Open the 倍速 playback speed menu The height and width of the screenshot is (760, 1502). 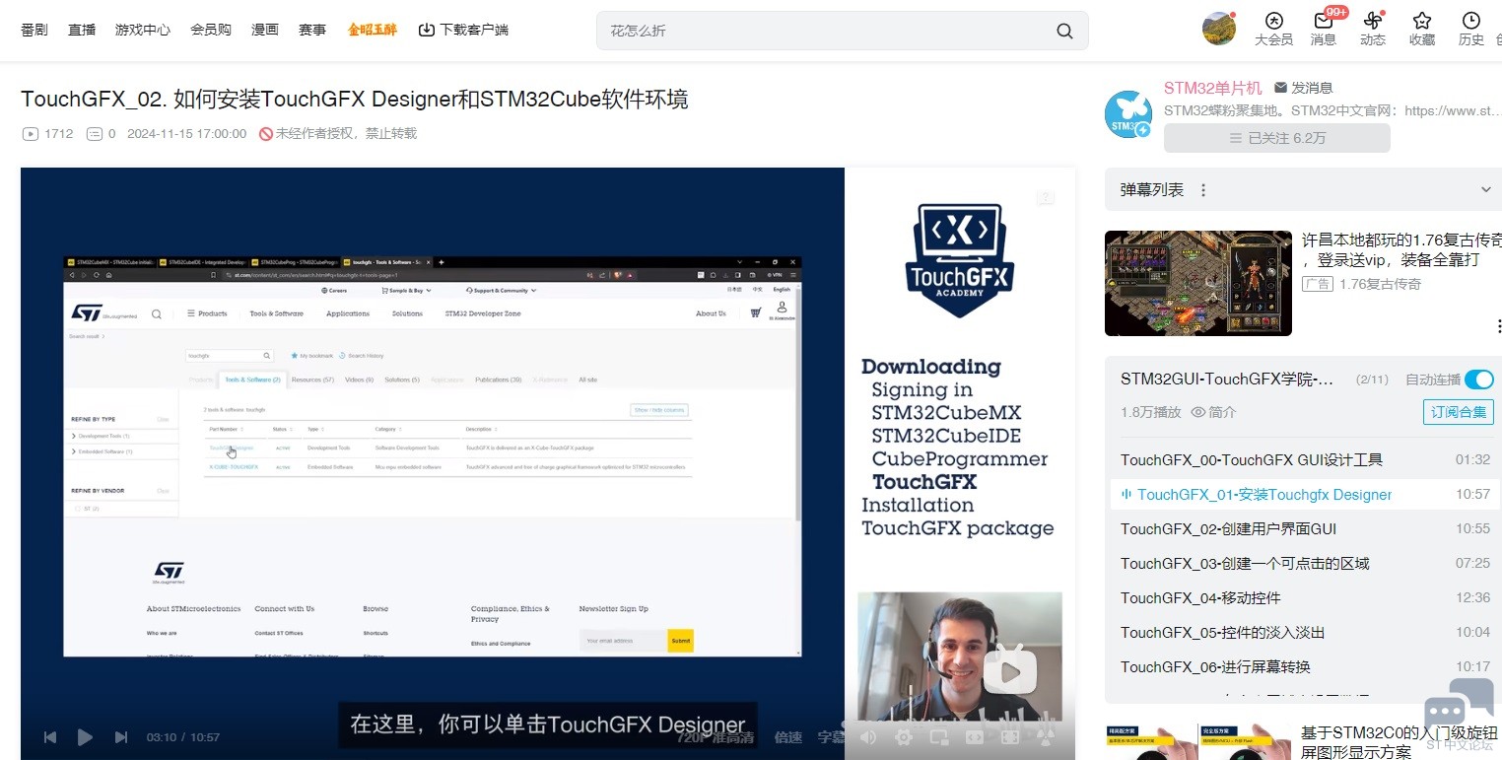click(787, 736)
